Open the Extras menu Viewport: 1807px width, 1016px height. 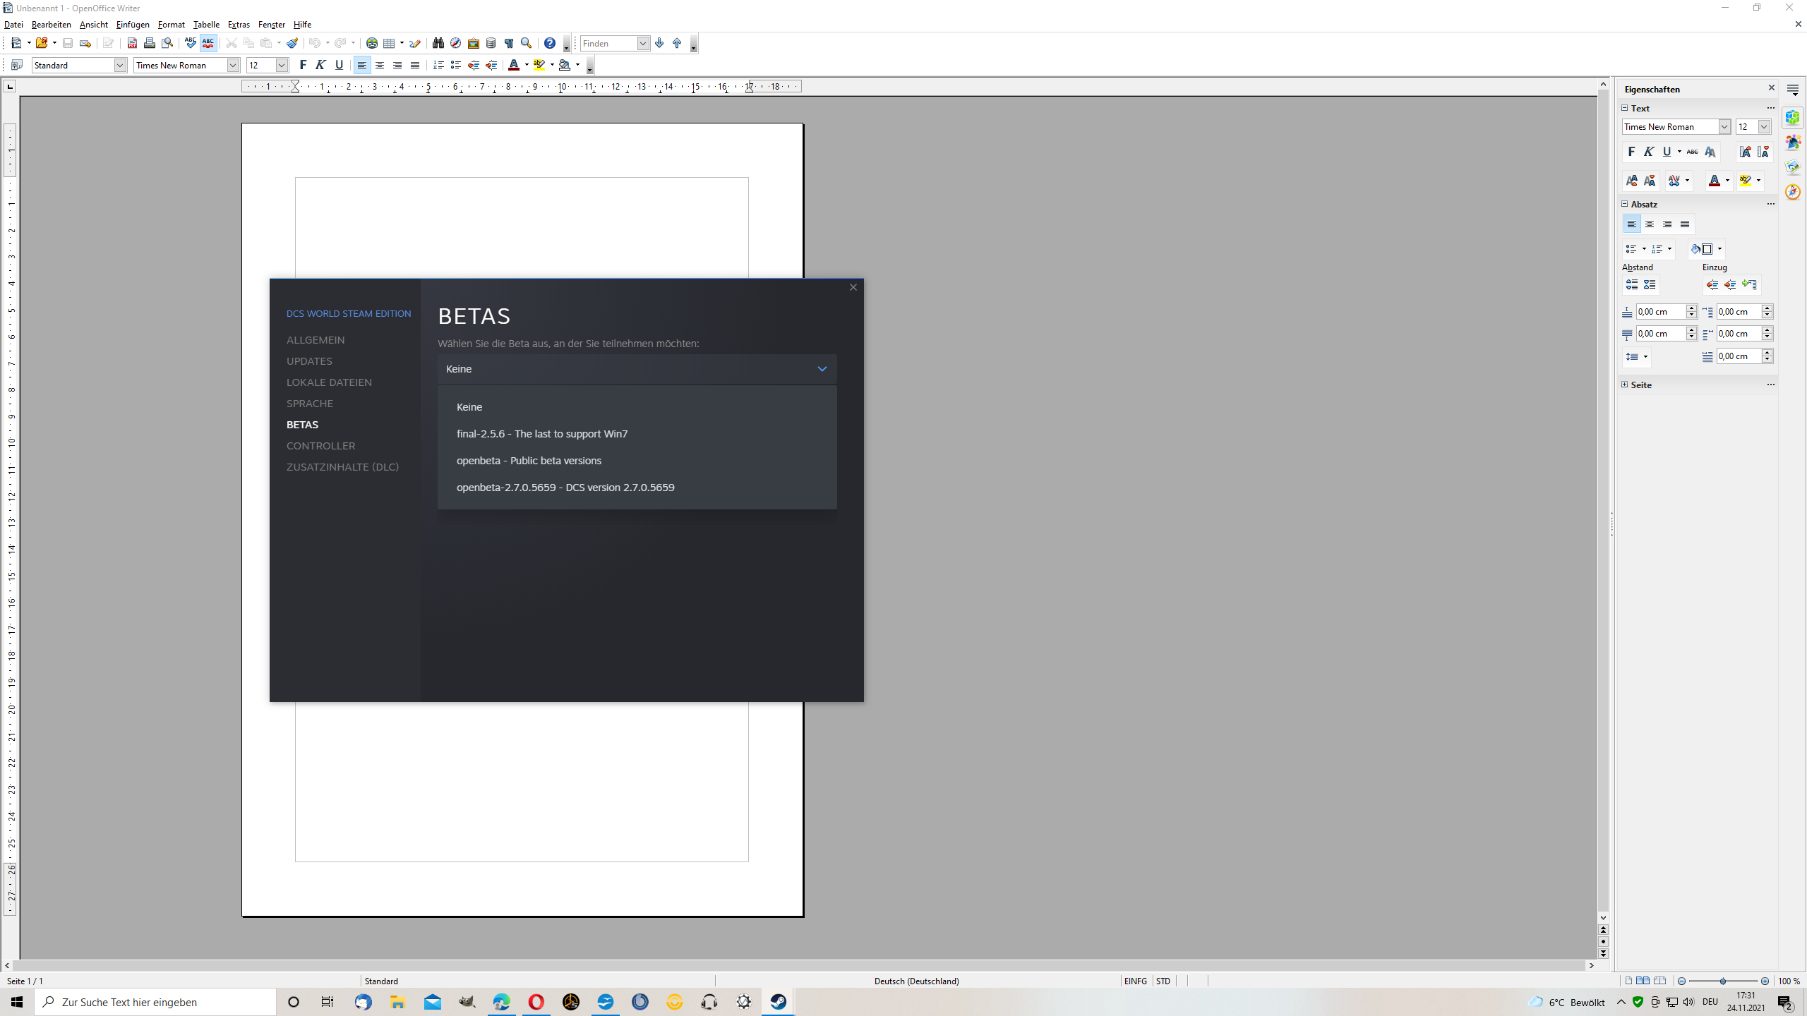(x=239, y=24)
